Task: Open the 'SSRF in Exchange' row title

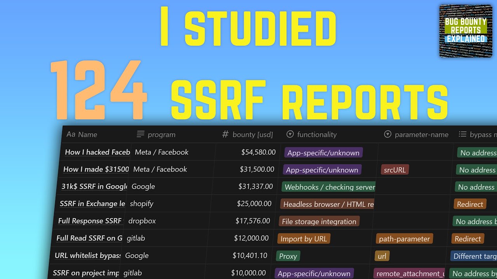Action: coord(92,203)
